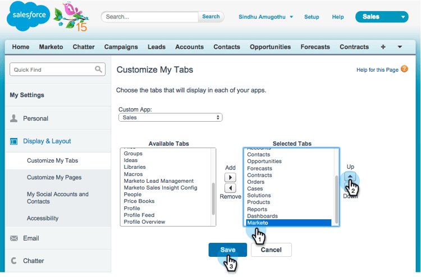Click the Display & Layout icon
This screenshot has width=421, height=277.
point(13,141)
